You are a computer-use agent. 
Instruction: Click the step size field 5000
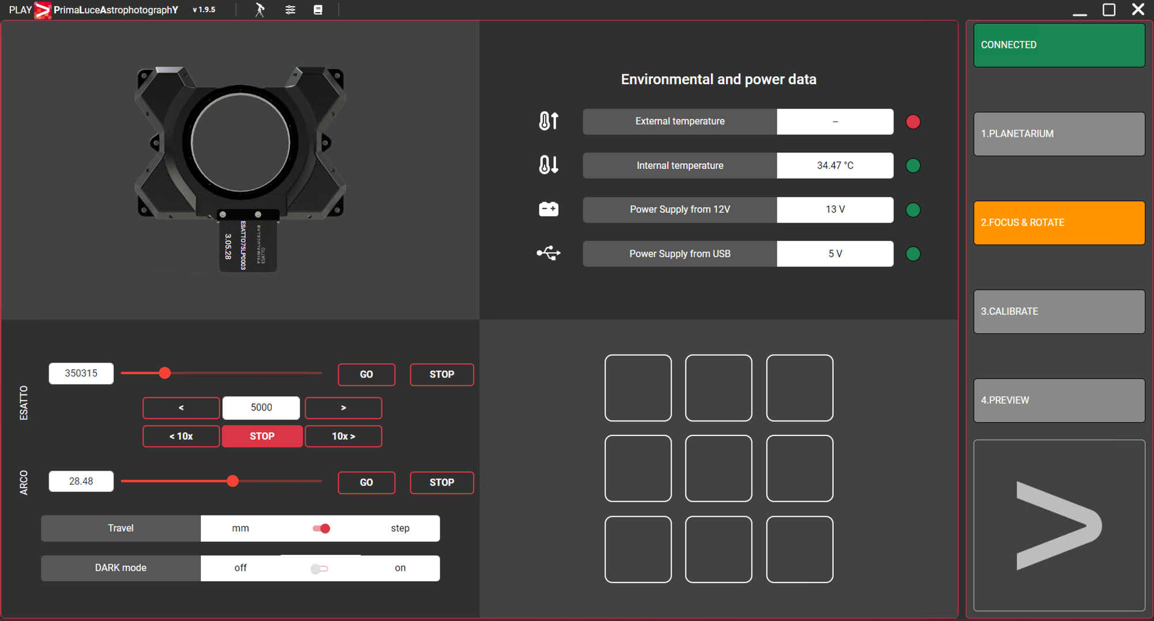(x=261, y=408)
